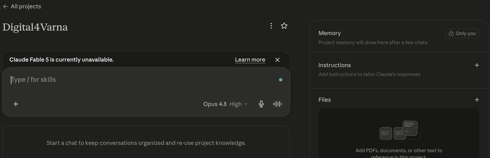Click the green status dot in composer
Image resolution: width=490 pixels, height=158 pixels.
[280, 80]
